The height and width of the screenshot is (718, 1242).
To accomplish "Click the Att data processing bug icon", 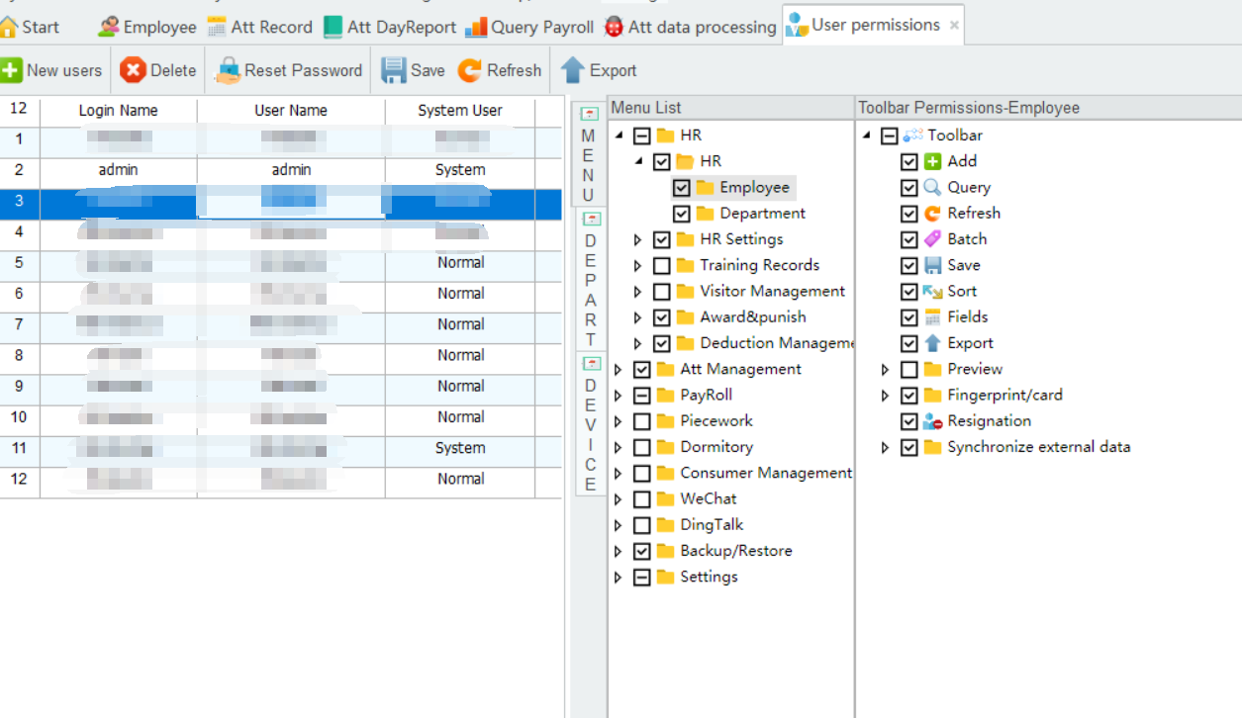I will click(615, 27).
